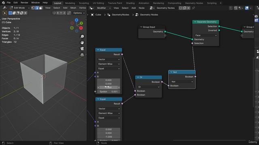The image size is (259, 145).
Task: Click Epsilon 0.001 slider in top Equal node
Action: point(108,91)
